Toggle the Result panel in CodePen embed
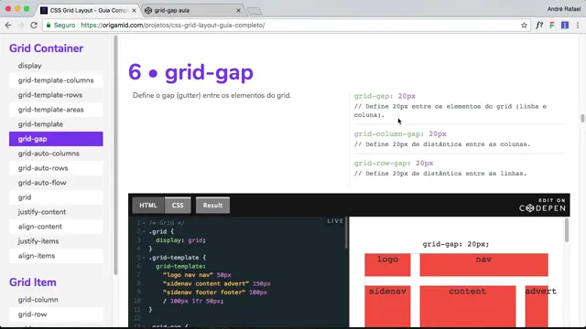The width and height of the screenshot is (586, 329). [212, 205]
